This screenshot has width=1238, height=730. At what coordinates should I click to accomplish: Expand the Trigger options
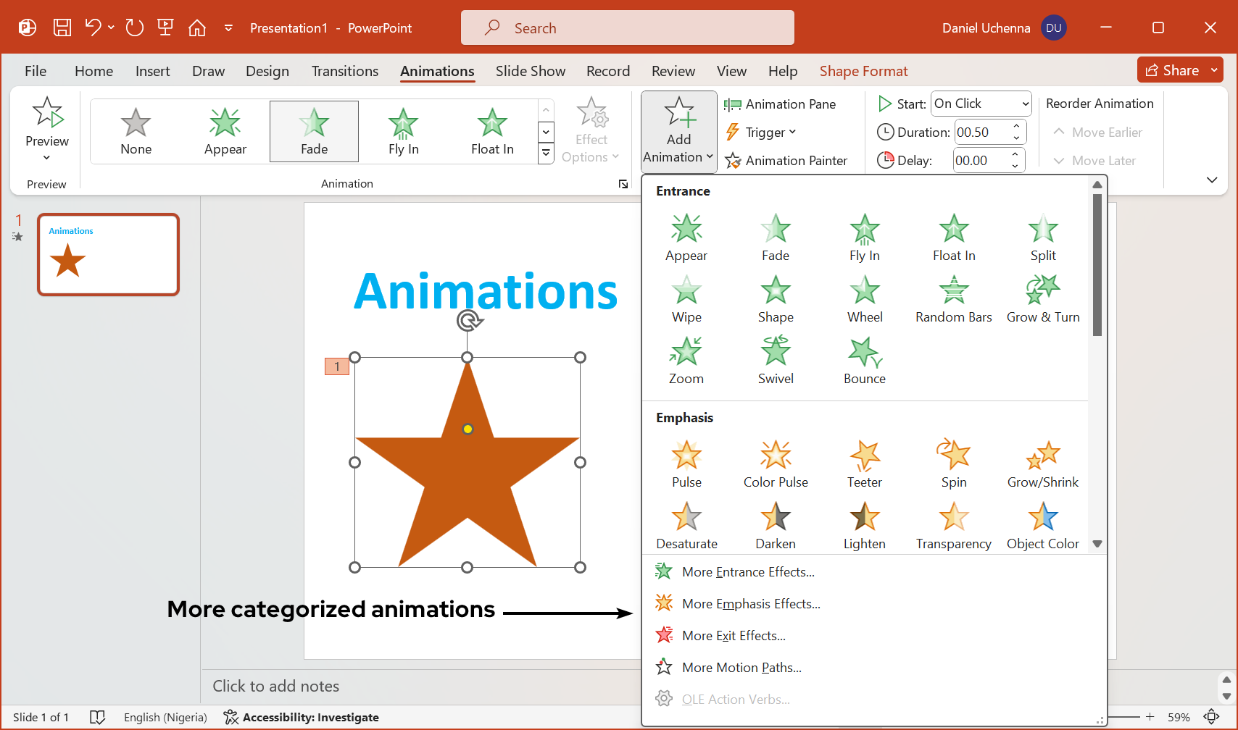[x=761, y=132]
